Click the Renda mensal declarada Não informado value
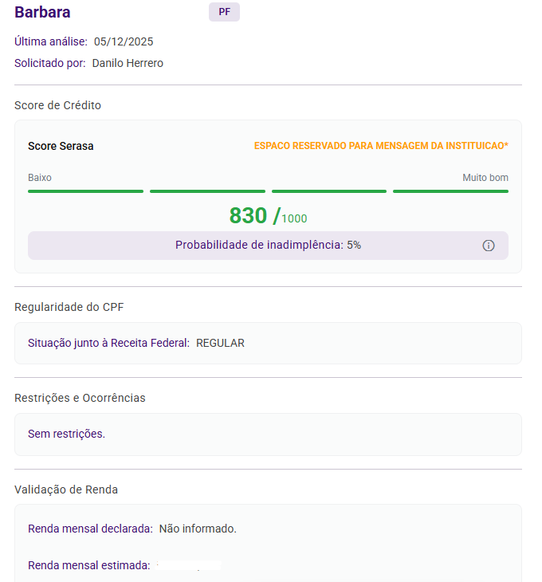This screenshot has width=542, height=582. coord(198,528)
